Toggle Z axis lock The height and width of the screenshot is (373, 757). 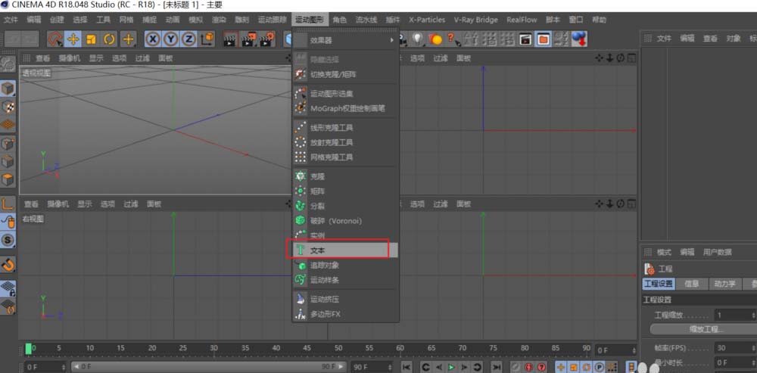tap(188, 39)
